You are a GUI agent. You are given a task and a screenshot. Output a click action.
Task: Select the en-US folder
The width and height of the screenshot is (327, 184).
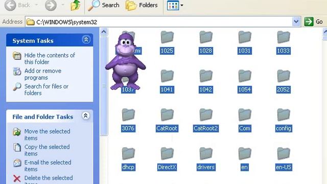(x=283, y=159)
